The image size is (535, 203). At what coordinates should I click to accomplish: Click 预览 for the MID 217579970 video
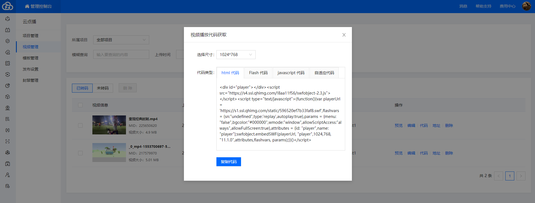point(399,153)
